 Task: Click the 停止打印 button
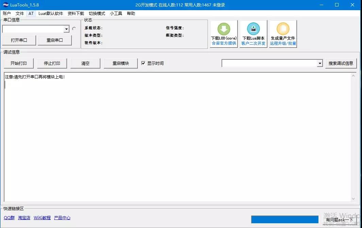52,63
